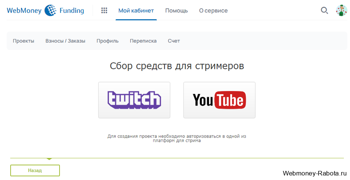Click the Назад button
350x180 pixels.
pyautogui.click(x=35, y=171)
